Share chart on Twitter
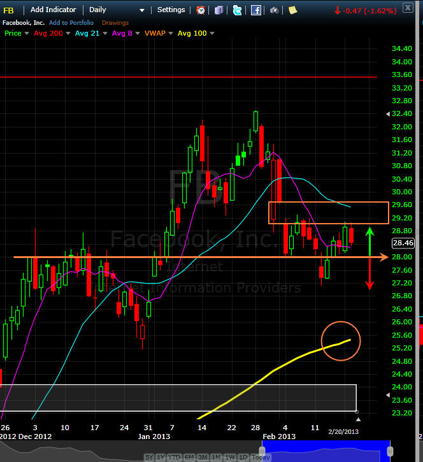Viewport: 423px width, 462px height. coord(237,10)
